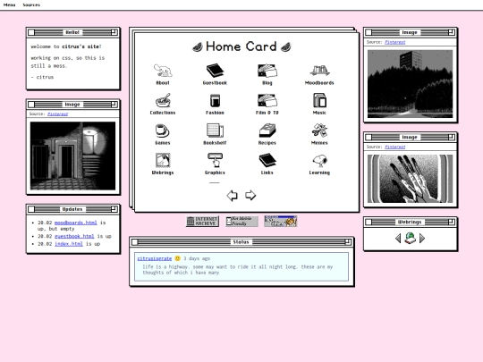
Task: Click the Not Mobile Friendly badge
Action: pos(241,222)
